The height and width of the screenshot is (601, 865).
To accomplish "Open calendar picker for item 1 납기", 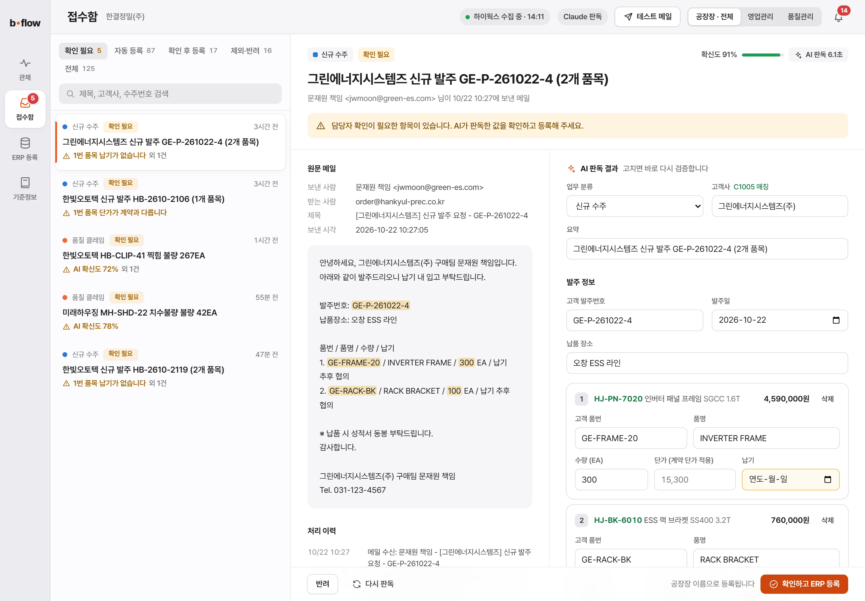I will (x=827, y=479).
